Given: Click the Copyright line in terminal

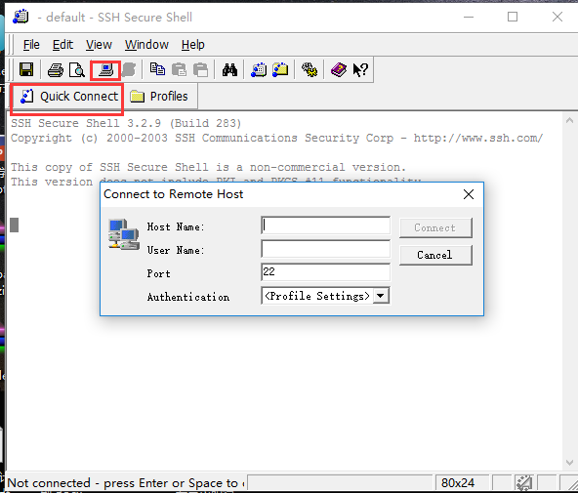Looking at the screenshot, I should [277, 138].
